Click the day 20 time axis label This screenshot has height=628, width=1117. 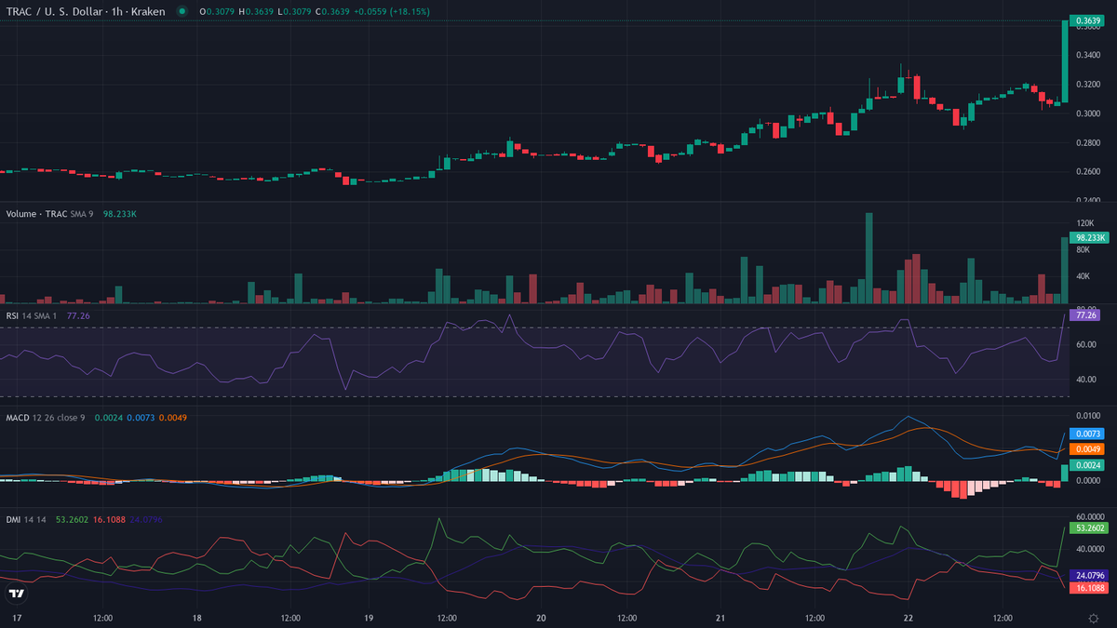541,618
